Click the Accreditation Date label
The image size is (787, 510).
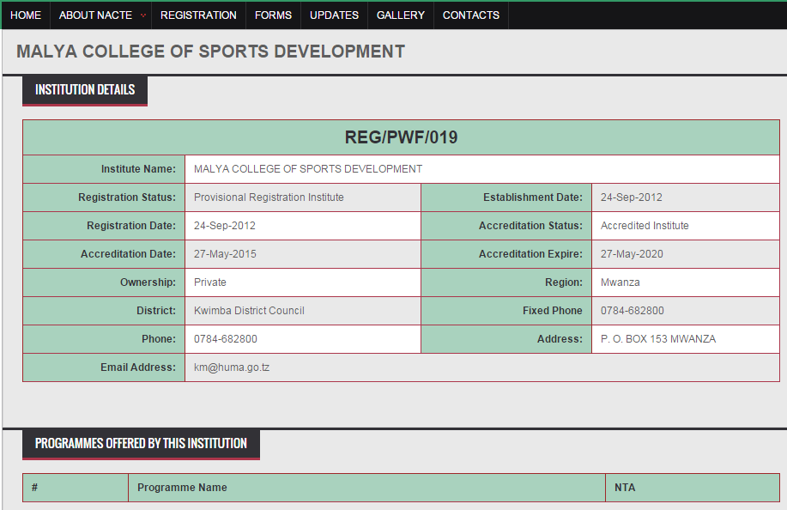coord(128,254)
